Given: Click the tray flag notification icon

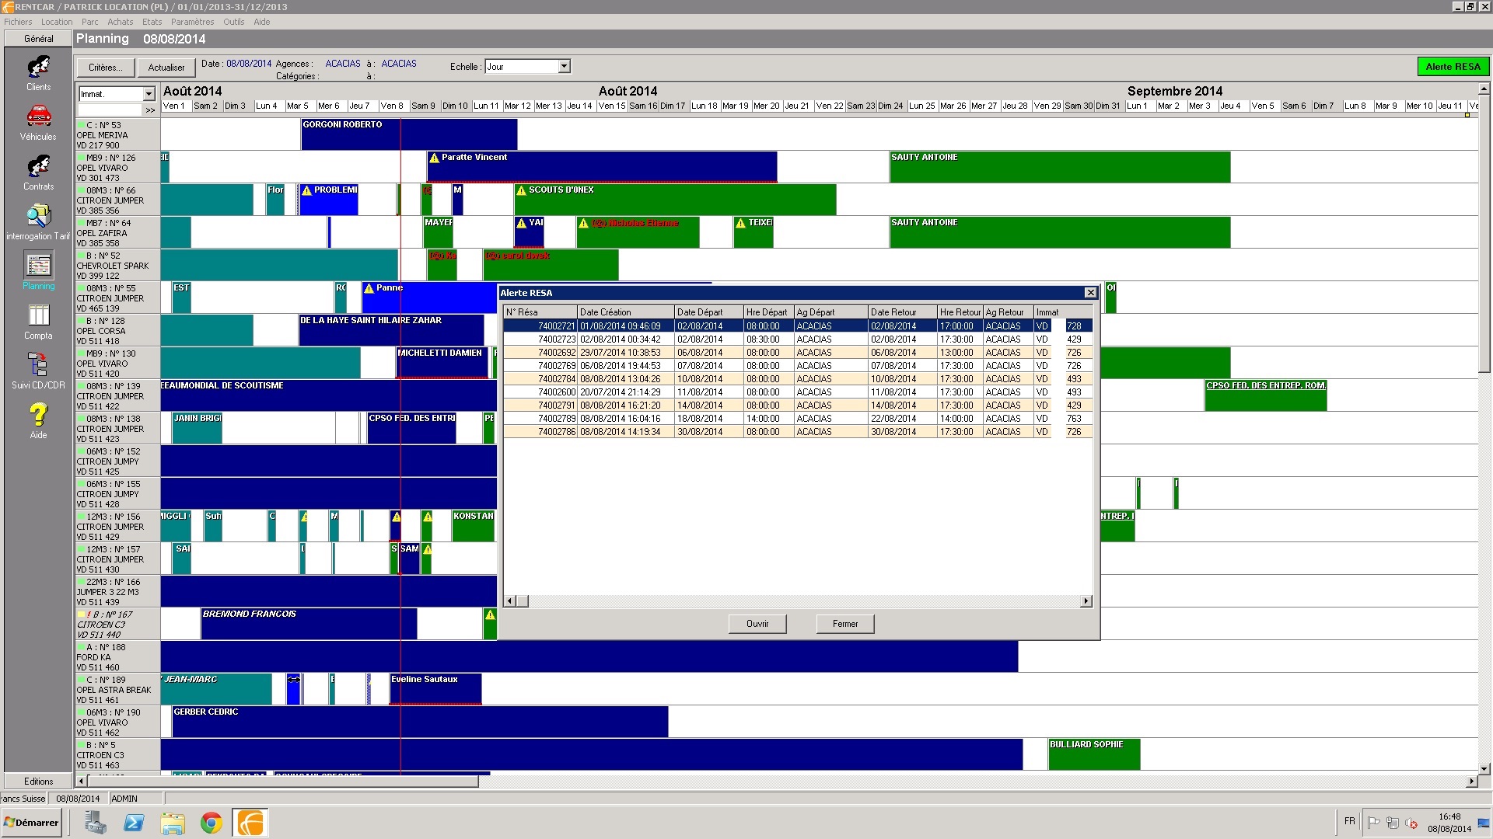Looking at the screenshot, I should coord(1373,823).
